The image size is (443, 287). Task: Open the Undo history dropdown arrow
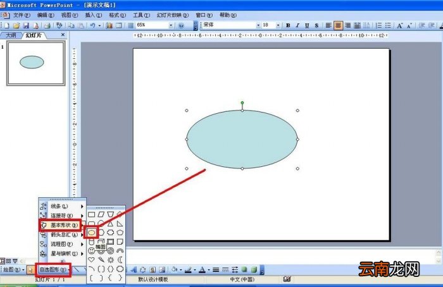(99, 26)
